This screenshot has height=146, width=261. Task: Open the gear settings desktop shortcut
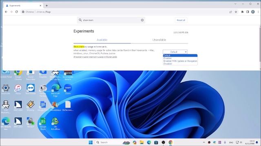click(6, 89)
